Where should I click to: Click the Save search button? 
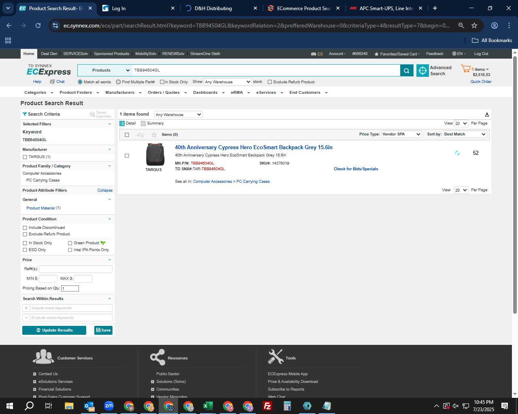pyautogui.click(x=103, y=330)
